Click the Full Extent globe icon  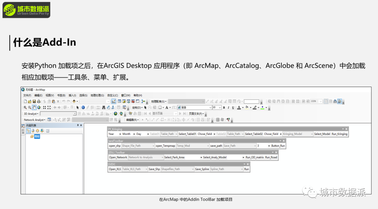[39, 107]
